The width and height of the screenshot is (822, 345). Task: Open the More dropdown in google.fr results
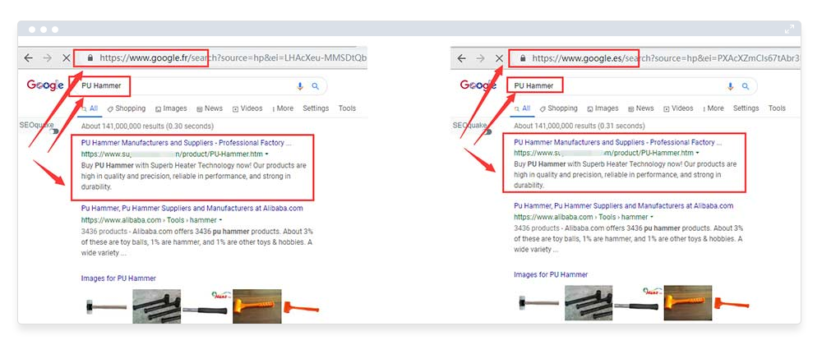coord(282,108)
